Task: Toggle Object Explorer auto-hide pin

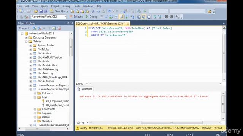Action: click(68, 23)
